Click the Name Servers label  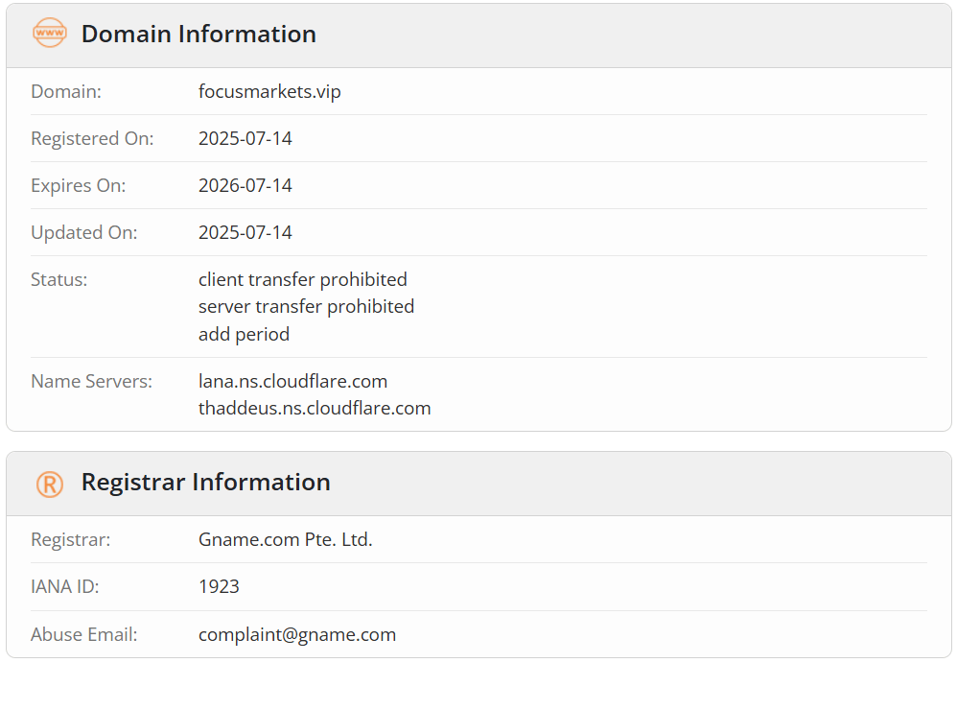coord(91,382)
